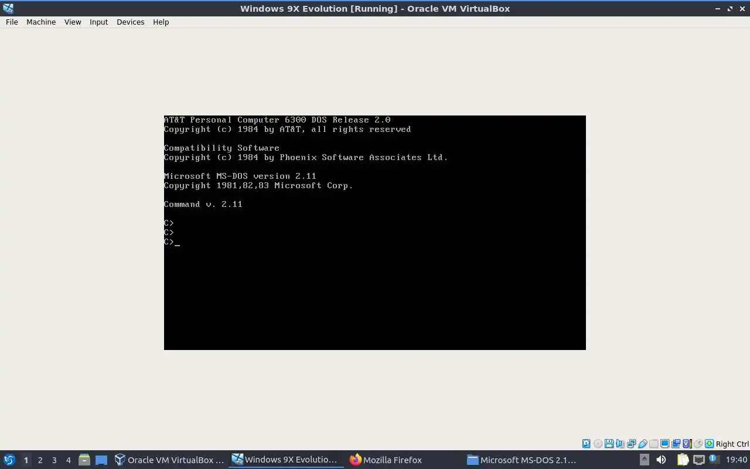Viewport: 750px width, 469px height.
Task: Click the CPU virtualization indicator icon
Action: click(x=687, y=444)
